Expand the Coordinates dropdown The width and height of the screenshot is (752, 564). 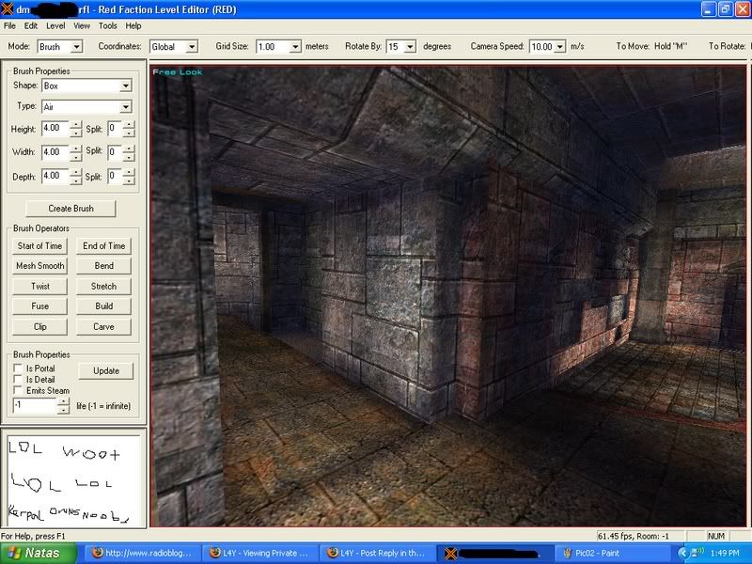192,47
